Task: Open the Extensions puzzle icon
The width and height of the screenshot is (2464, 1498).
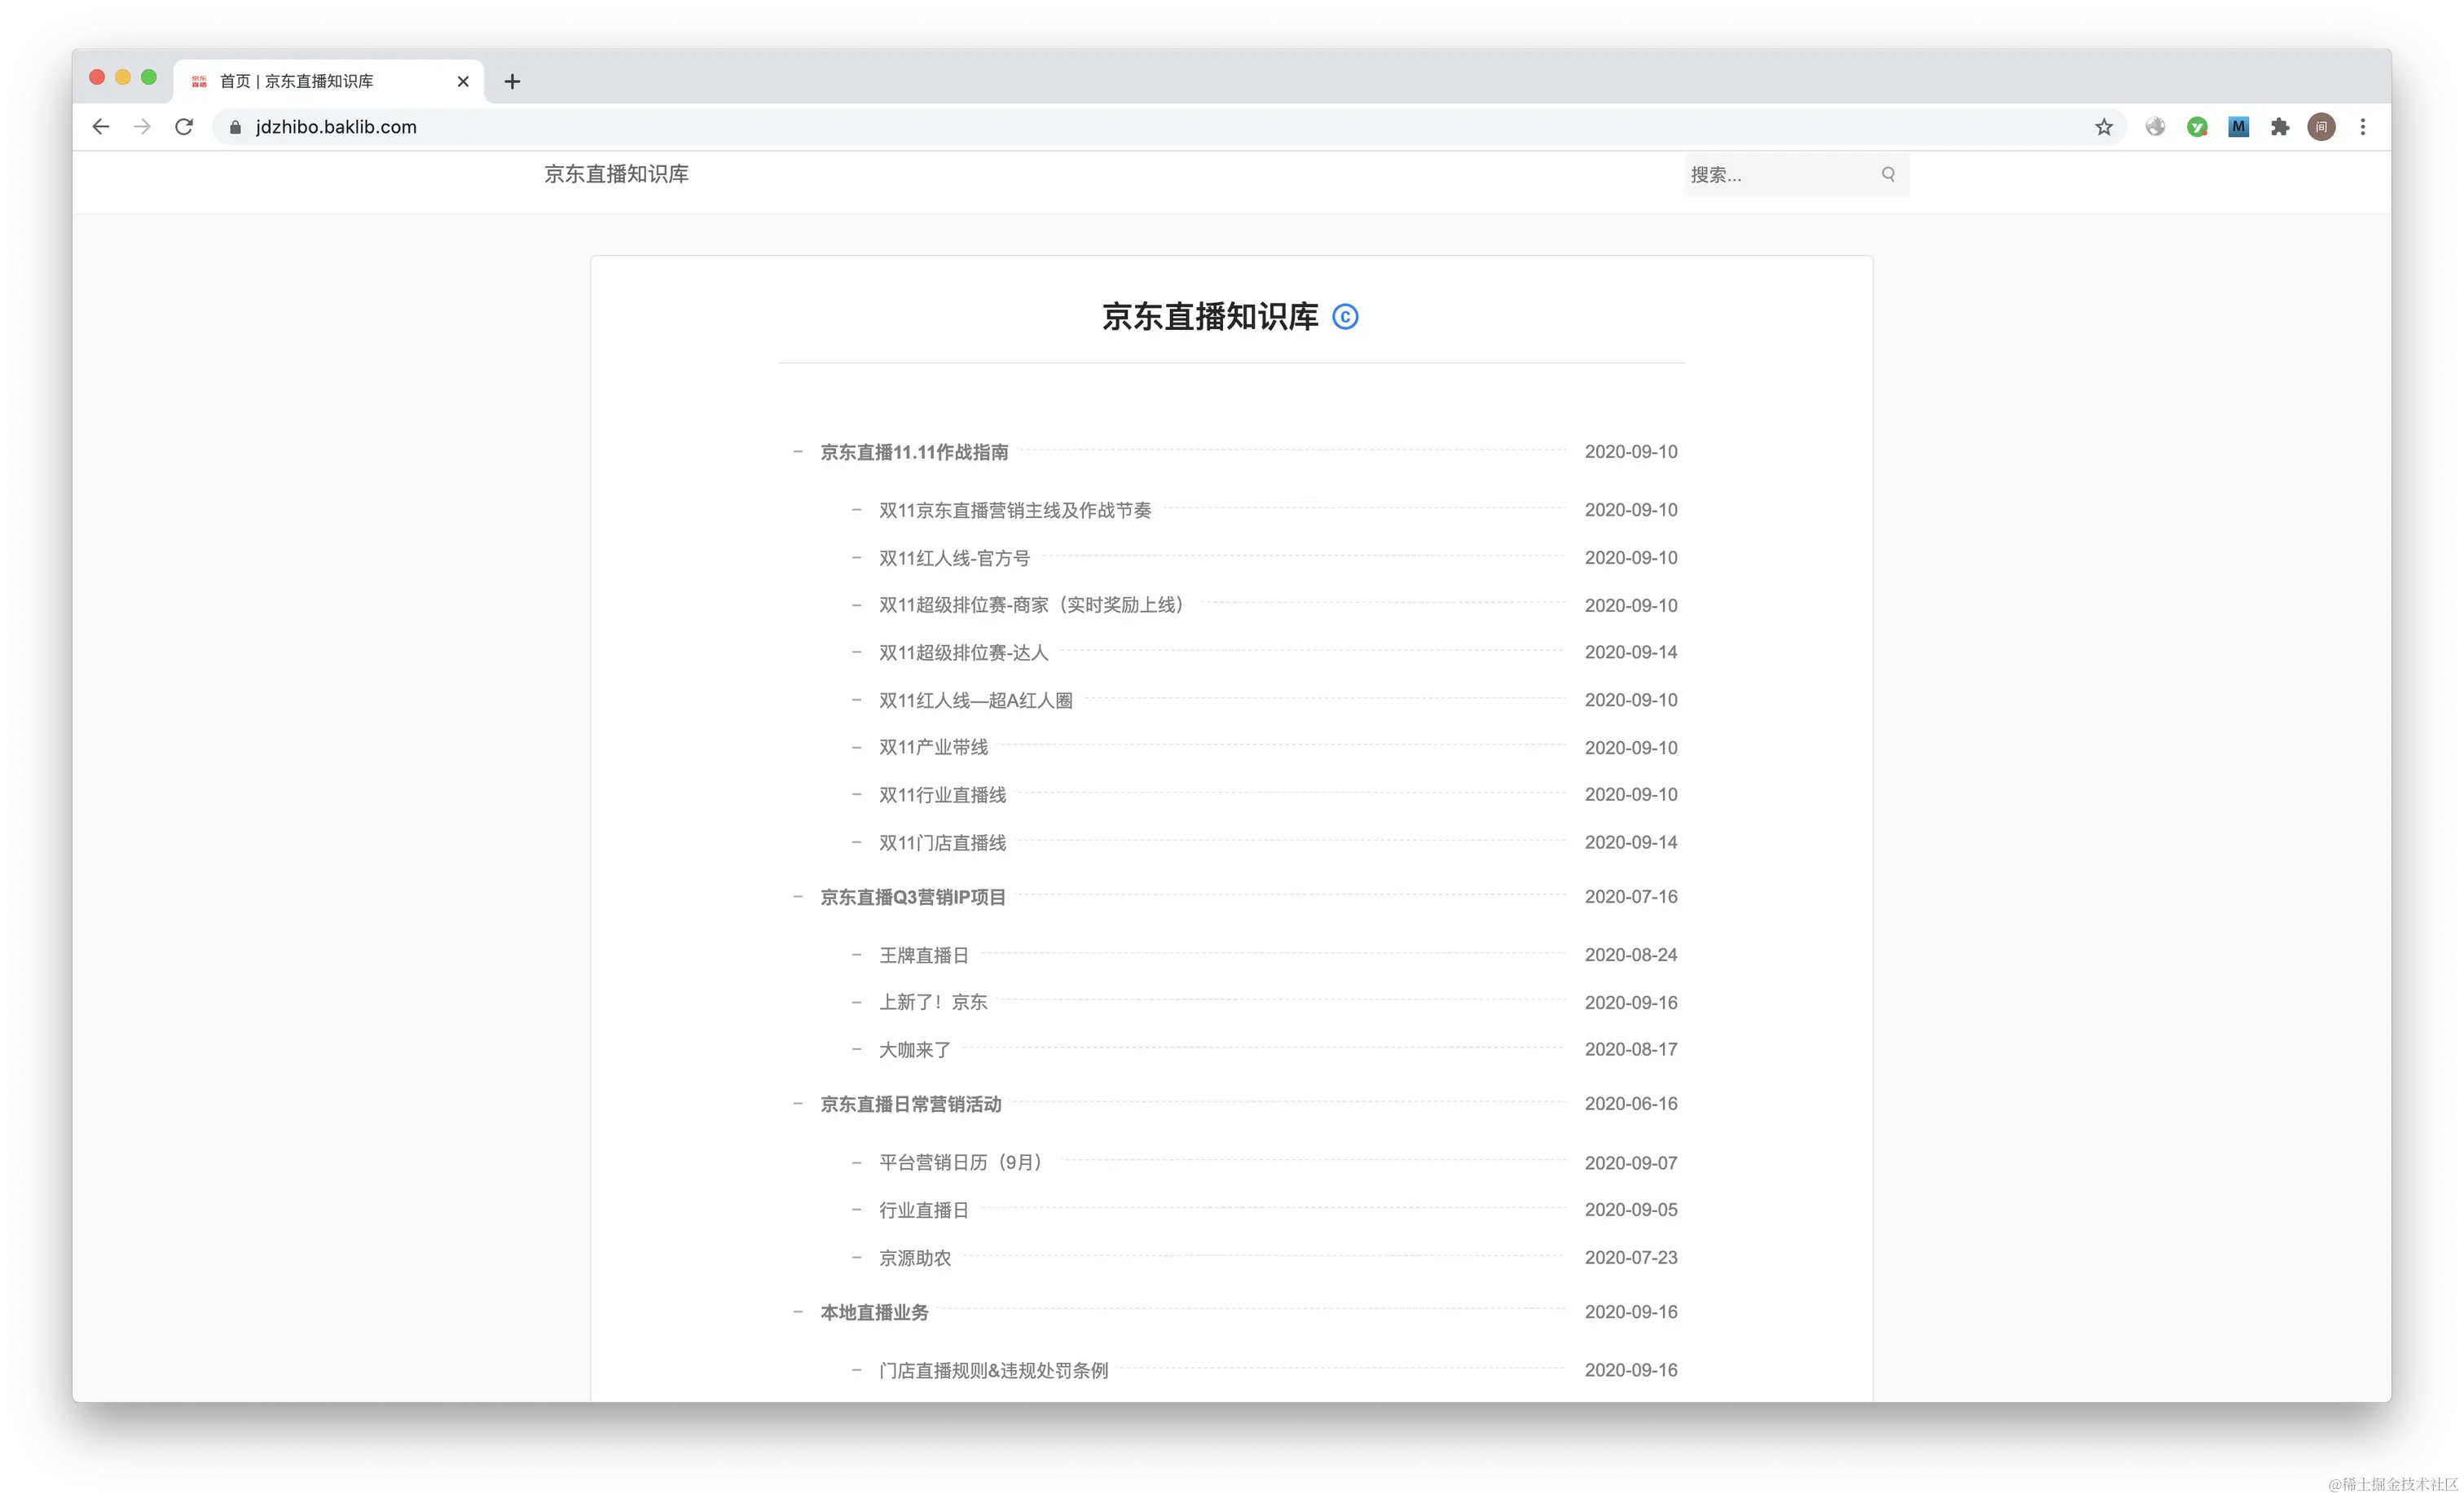Action: (2280, 127)
